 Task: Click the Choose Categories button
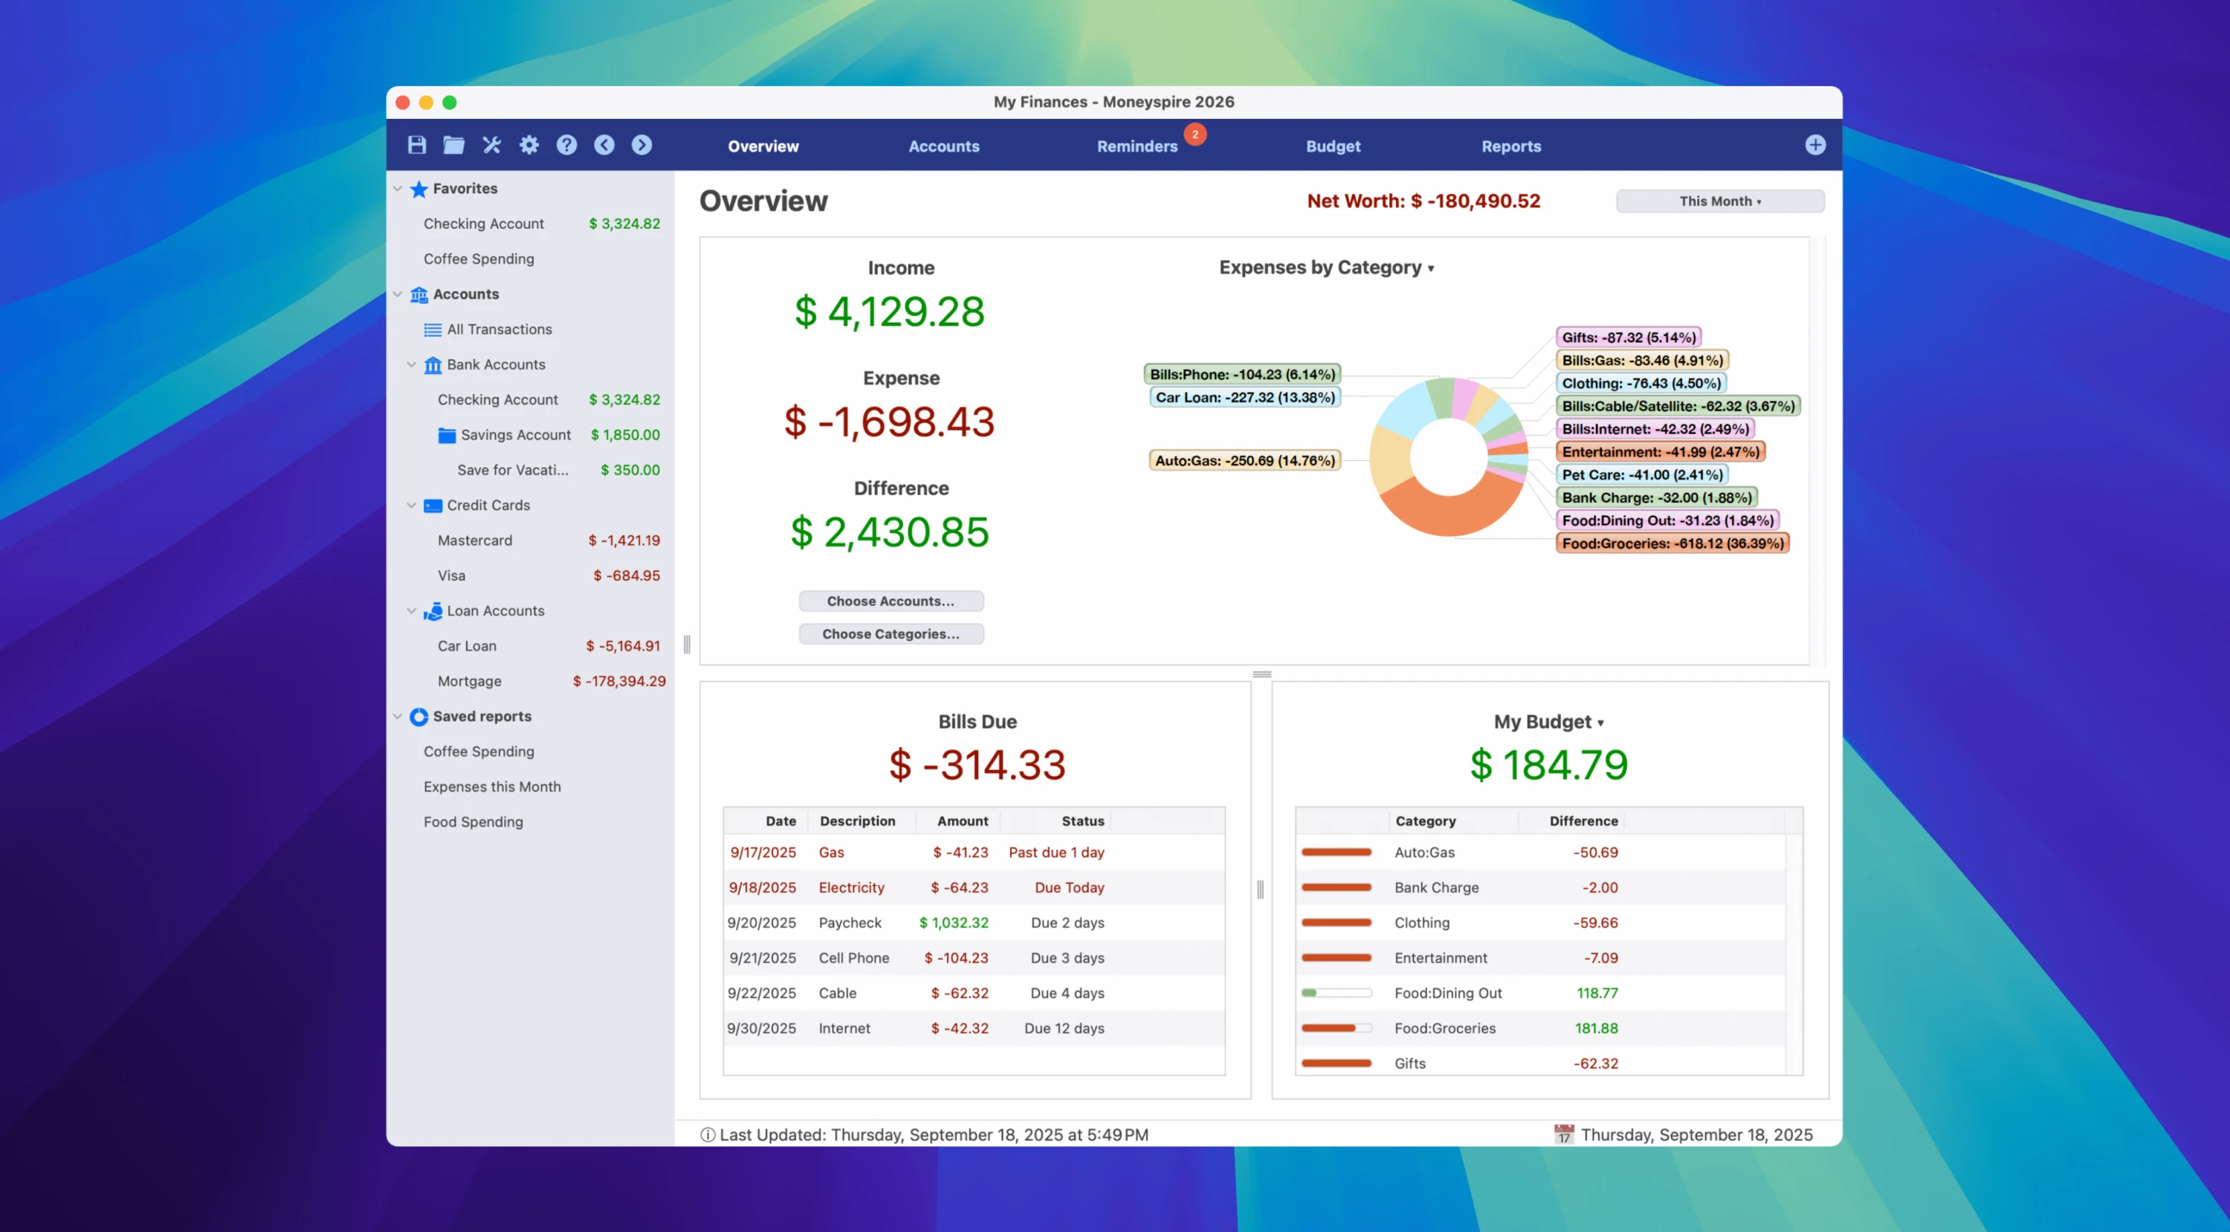[891, 633]
